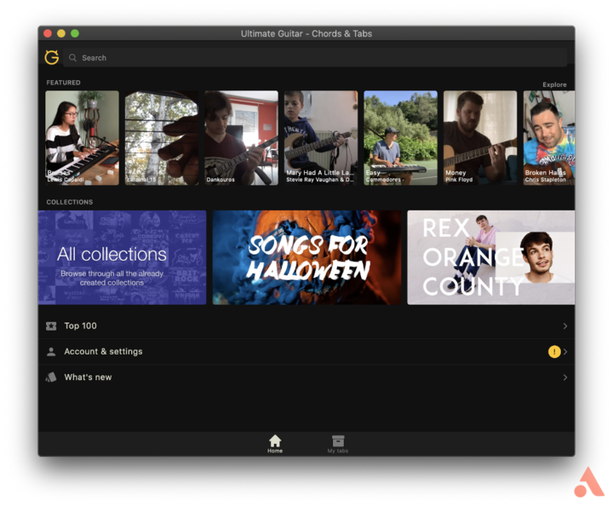Open the Lewis Capaldi featured video

point(82,138)
